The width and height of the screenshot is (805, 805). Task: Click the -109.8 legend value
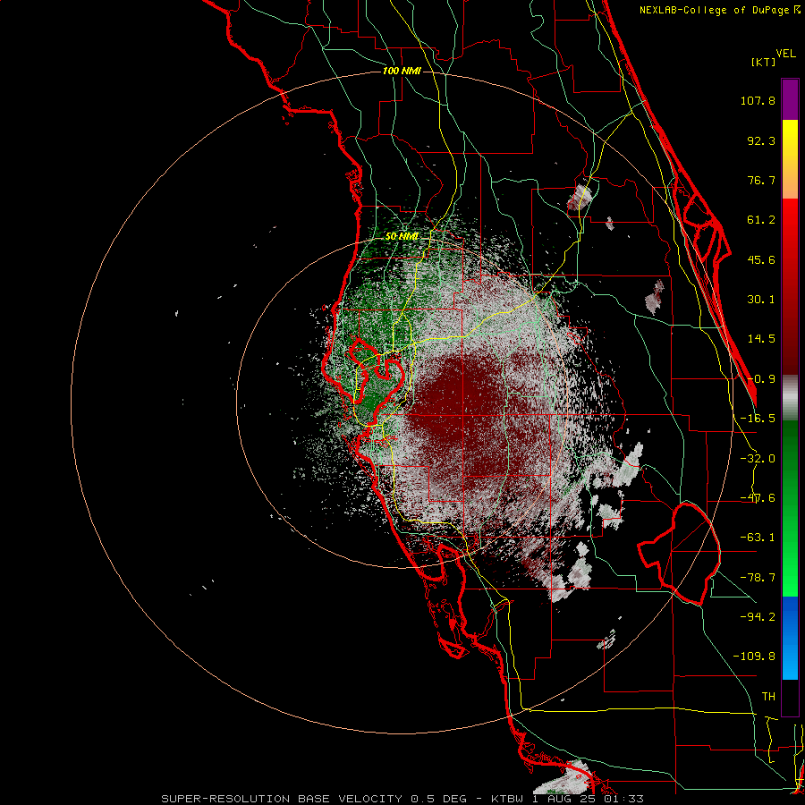click(754, 657)
